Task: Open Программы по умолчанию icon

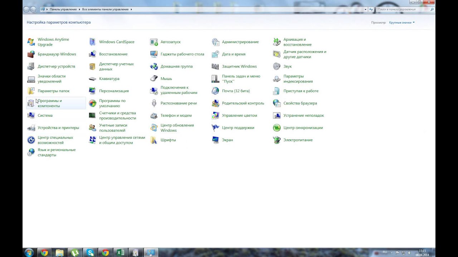Action: 93,103
